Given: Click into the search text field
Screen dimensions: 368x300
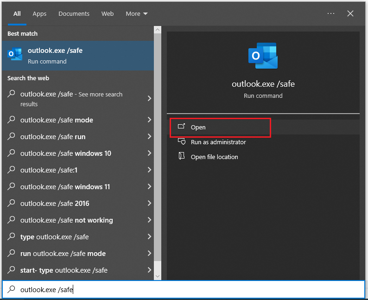Looking at the screenshot, I should [x=185, y=290].
